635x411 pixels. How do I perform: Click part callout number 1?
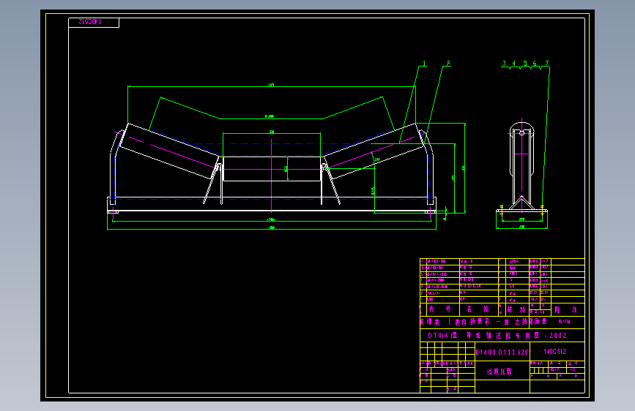424,64
